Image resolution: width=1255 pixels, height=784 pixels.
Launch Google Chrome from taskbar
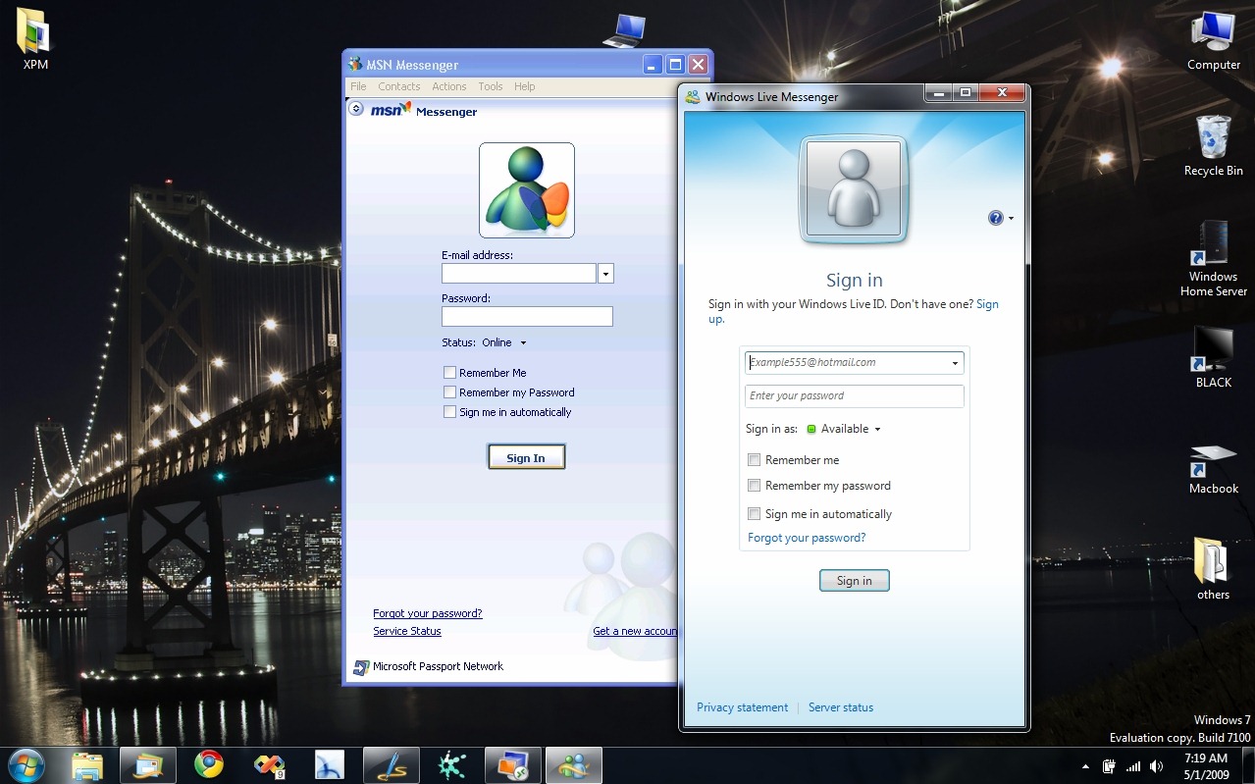pyautogui.click(x=209, y=765)
